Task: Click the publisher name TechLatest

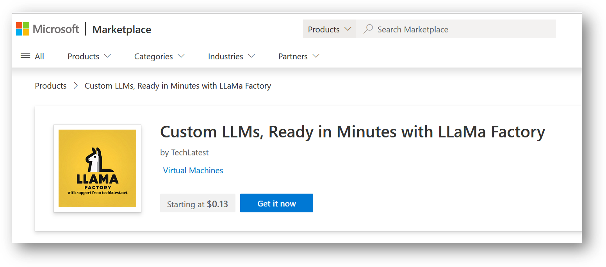Action: [x=184, y=152]
